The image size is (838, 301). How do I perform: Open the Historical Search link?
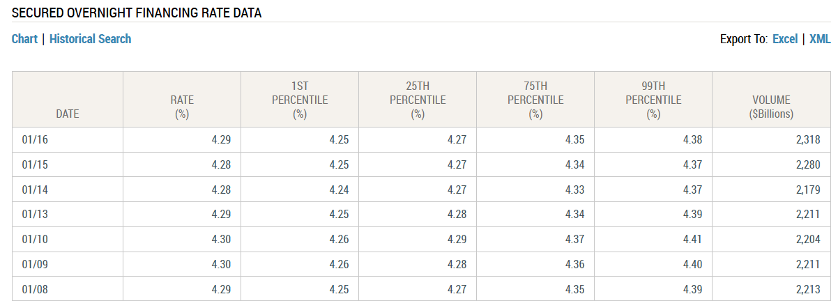(90, 39)
